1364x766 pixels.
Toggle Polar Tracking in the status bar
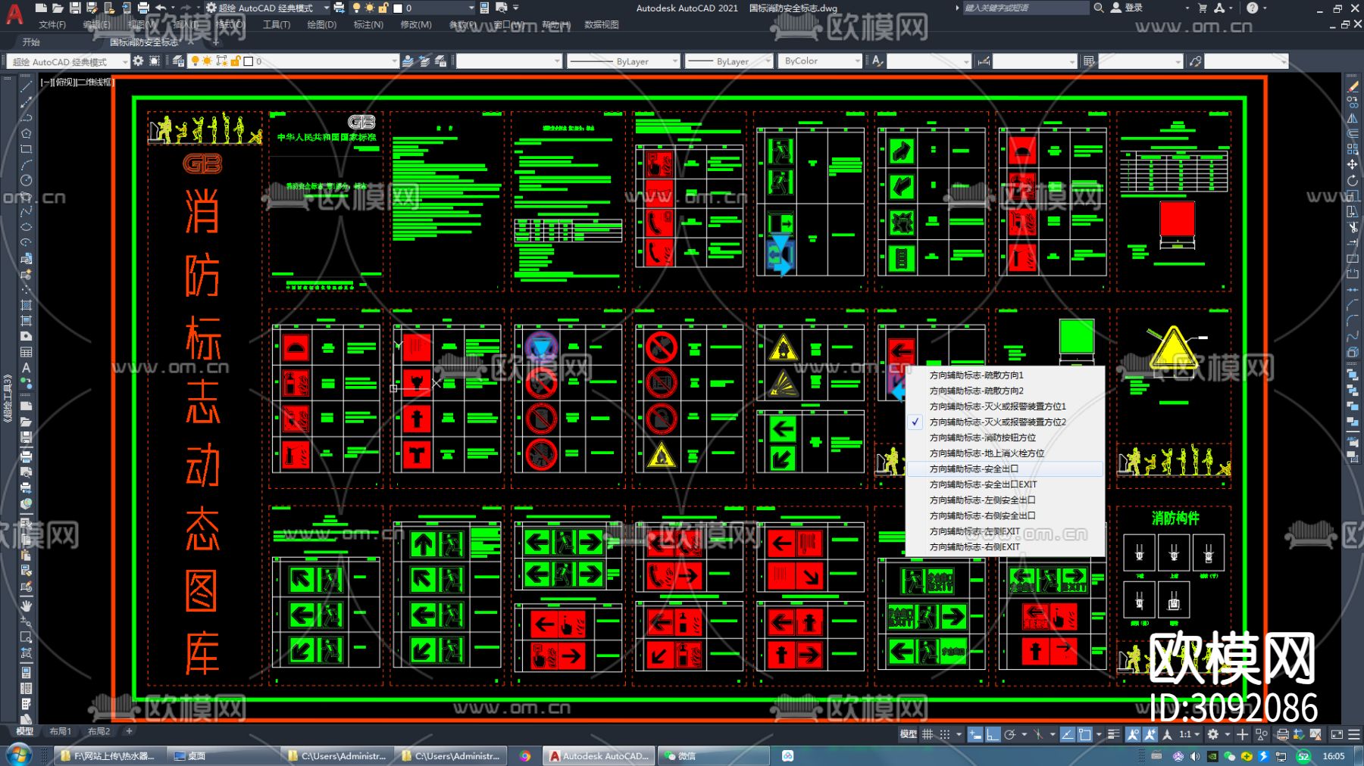click(x=1009, y=734)
